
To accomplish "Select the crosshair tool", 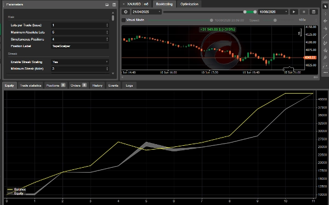I will (x=325, y=13).
